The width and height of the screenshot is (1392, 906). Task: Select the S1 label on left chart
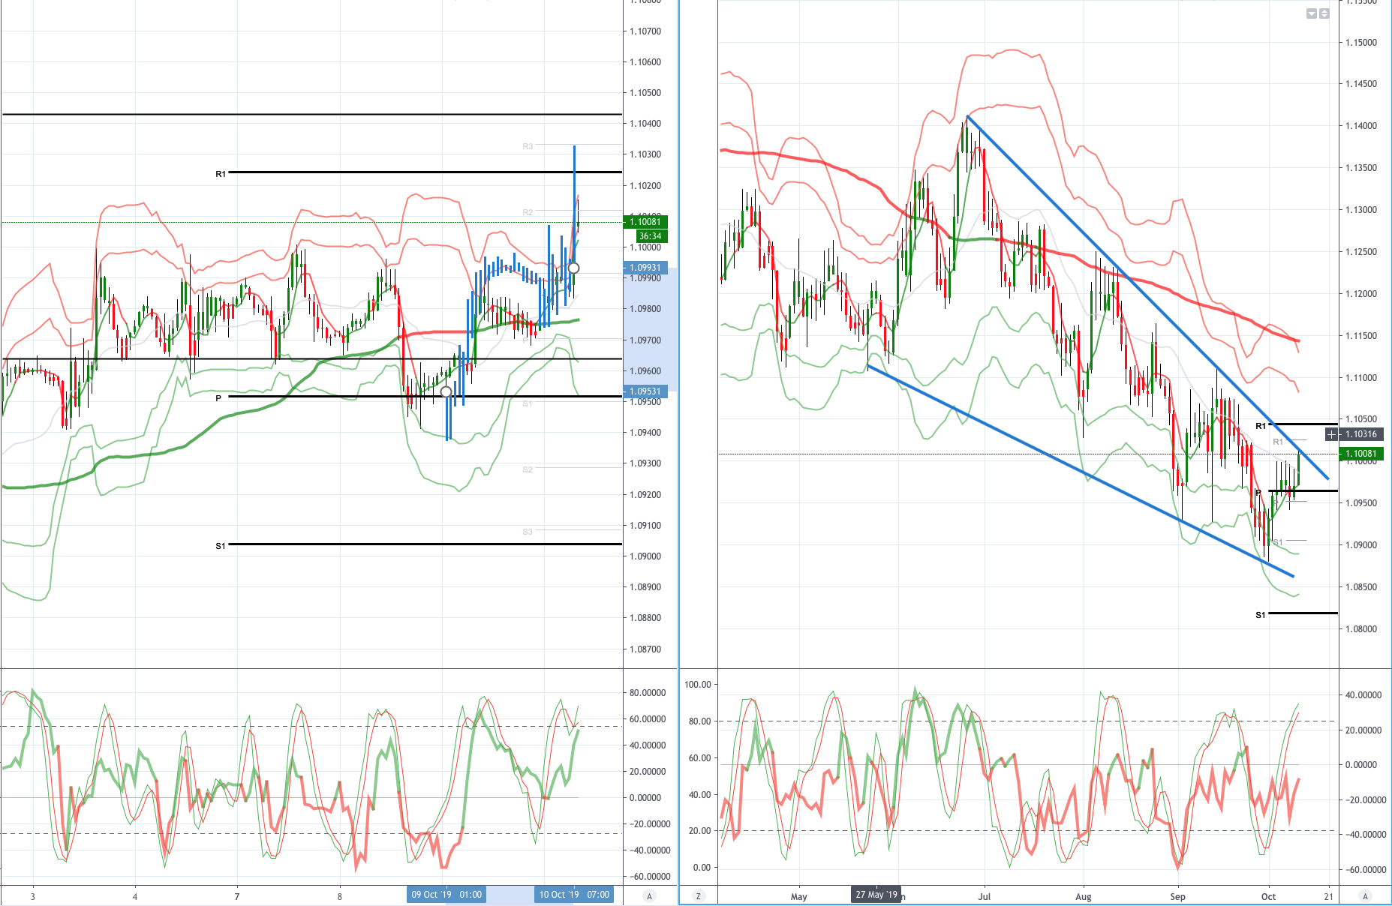221,546
